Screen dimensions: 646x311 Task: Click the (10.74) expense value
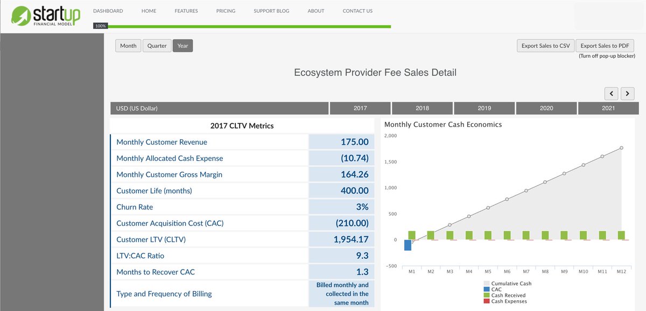(355, 158)
